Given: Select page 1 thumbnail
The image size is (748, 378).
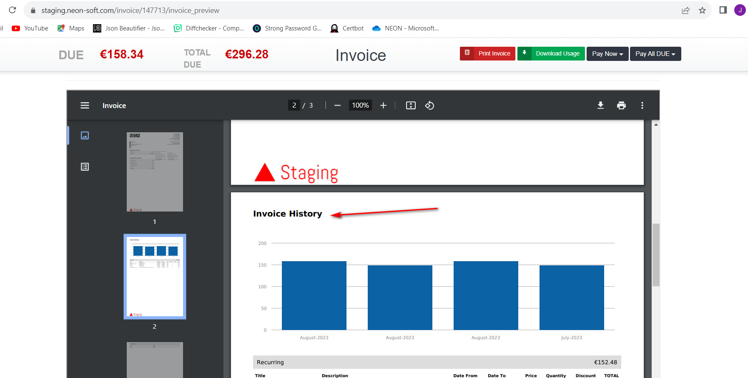Looking at the screenshot, I should (x=155, y=172).
